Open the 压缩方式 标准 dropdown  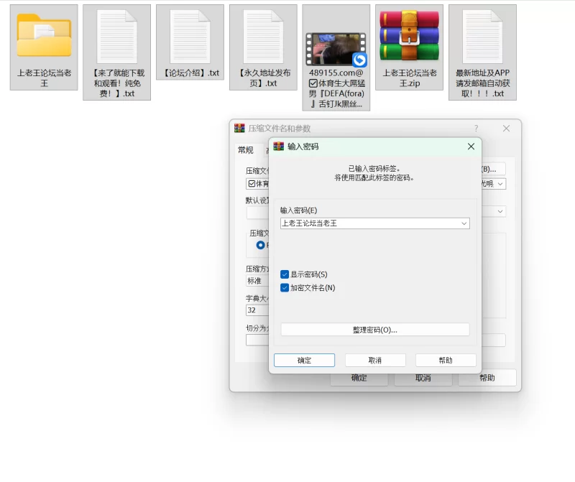click(x=257, y=282)
